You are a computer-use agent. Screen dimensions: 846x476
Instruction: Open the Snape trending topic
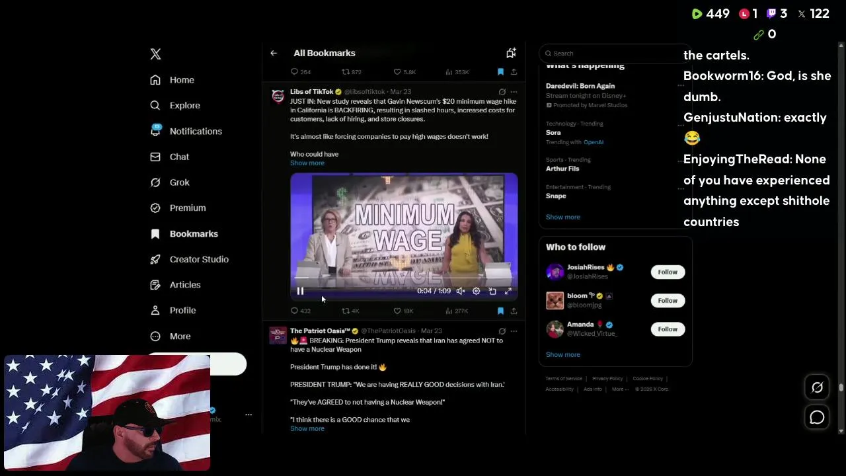[556, 196]
